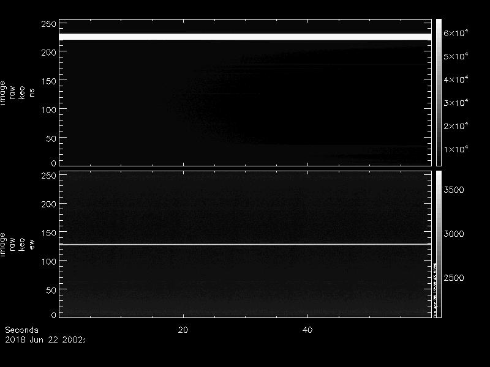Click the '3500' colorbar label
Image resolution: width=490 pixels, height=367 pixels.
point(454,190)
